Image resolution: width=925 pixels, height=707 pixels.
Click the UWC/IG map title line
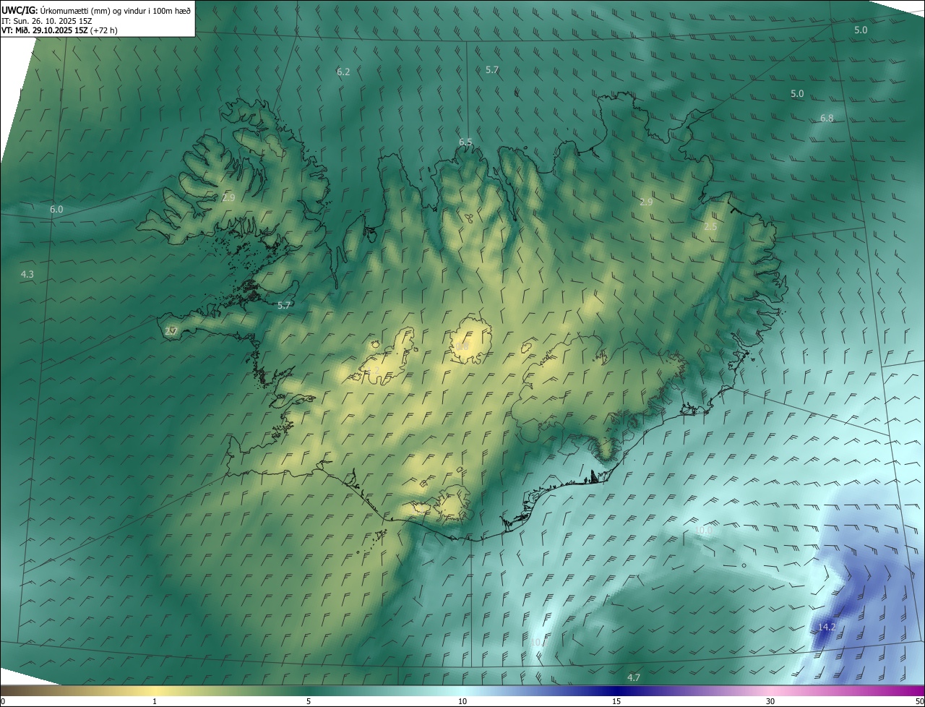tap(96, 10)
